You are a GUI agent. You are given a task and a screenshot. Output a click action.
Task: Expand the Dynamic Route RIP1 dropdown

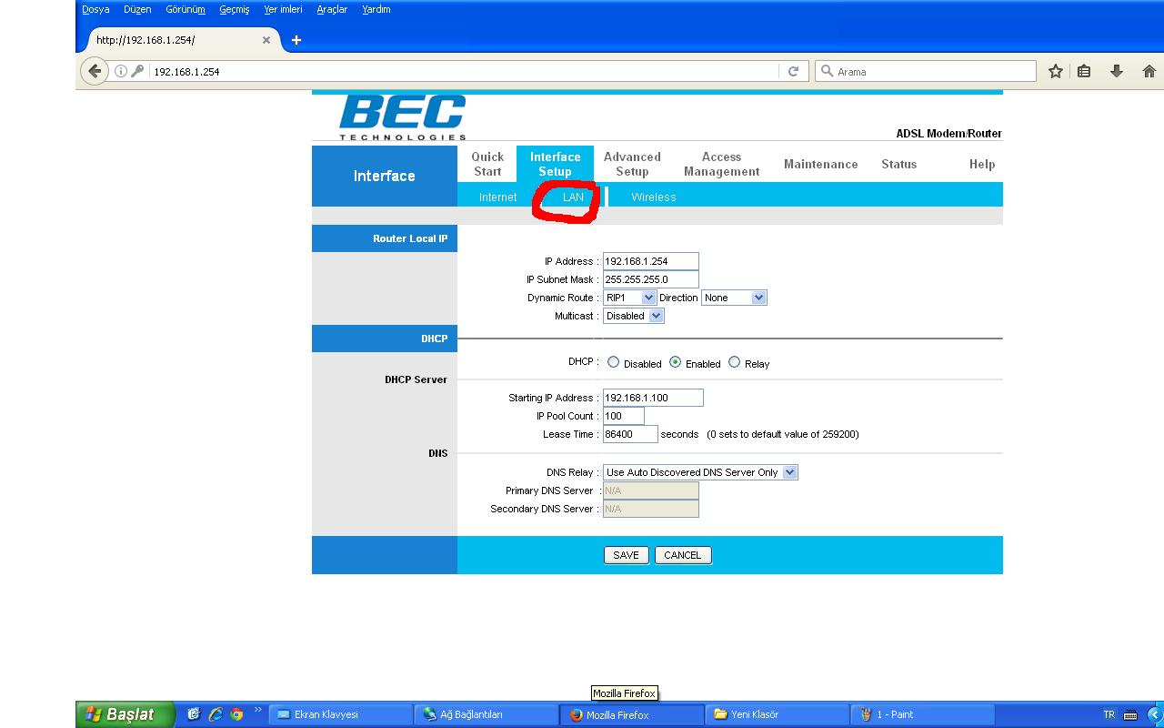click(x=629, y=298)
